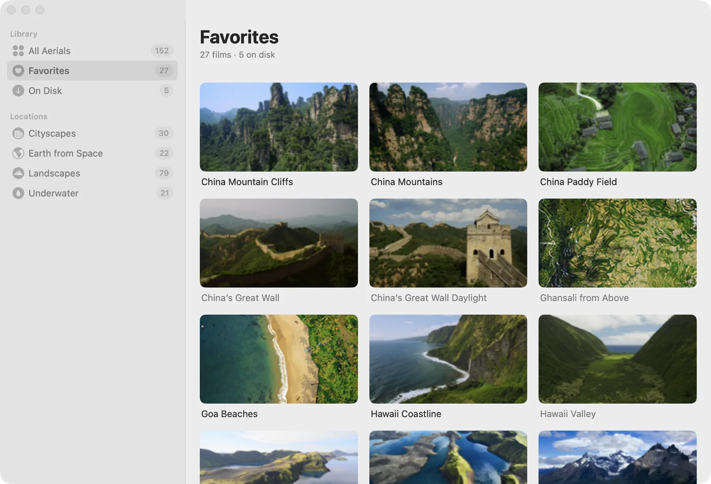Click the Hawaii Coastline title text

click(406, 414)
